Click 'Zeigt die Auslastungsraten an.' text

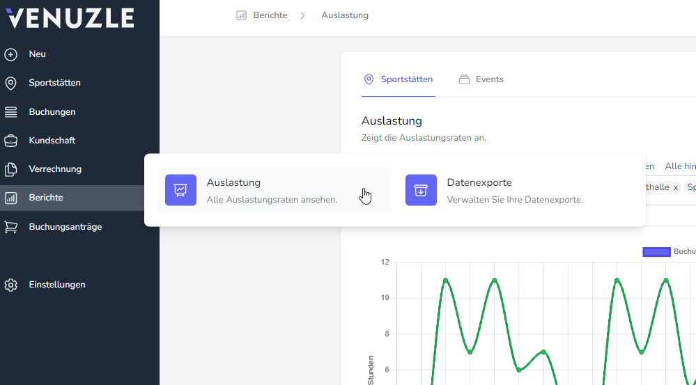tap(424, 138)
